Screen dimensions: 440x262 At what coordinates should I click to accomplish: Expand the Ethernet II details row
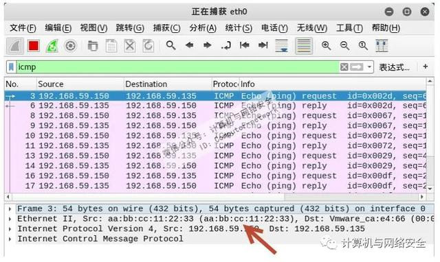point(10,219)
